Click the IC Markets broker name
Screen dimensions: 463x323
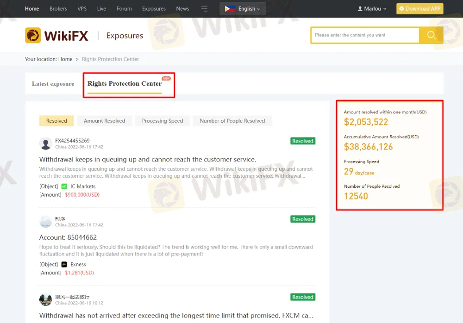pyautogui.click(x=83, y=186)
